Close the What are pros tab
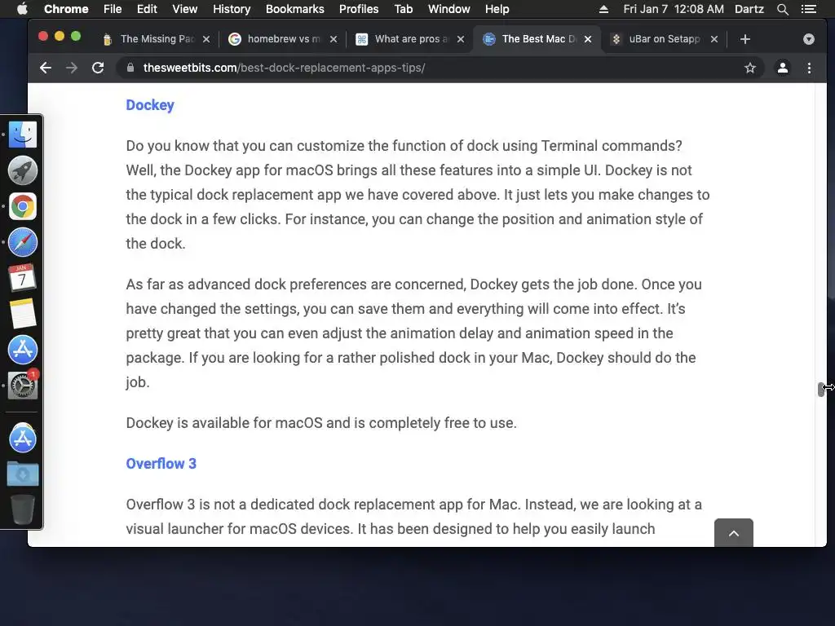 (461, 39)
